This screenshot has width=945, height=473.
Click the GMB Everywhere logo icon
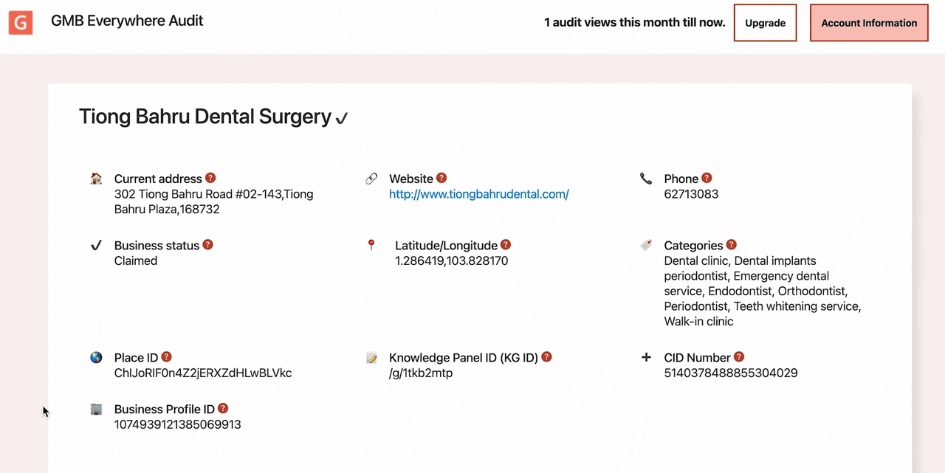(21, 22)
